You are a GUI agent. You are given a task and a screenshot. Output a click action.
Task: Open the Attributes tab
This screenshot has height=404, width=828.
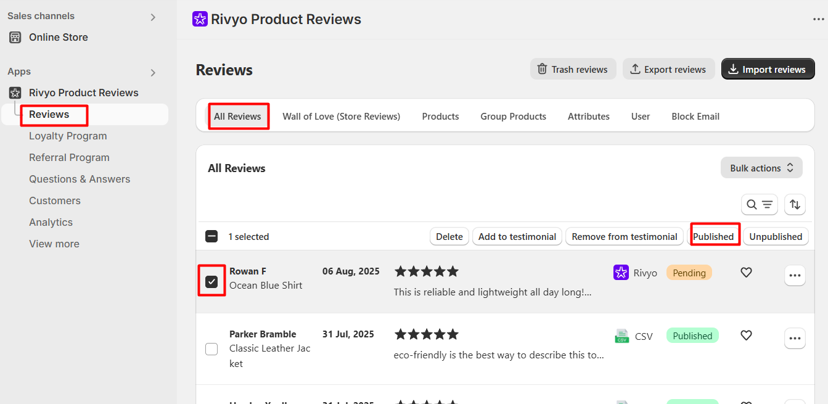tap(589, 116)
